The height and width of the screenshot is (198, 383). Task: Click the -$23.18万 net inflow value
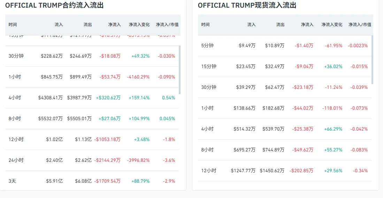point(302,87)
